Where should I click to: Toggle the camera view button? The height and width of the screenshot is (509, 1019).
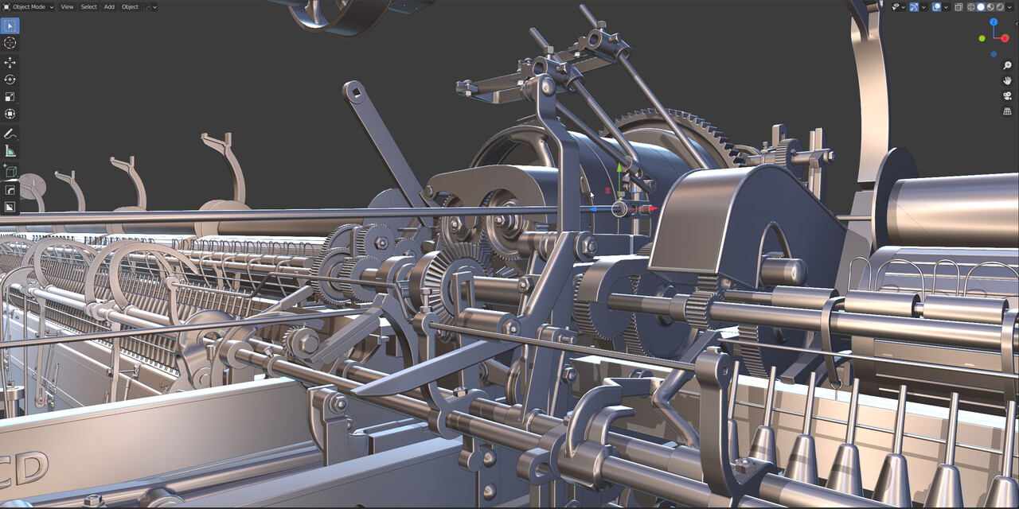[x=1007, y=95]
